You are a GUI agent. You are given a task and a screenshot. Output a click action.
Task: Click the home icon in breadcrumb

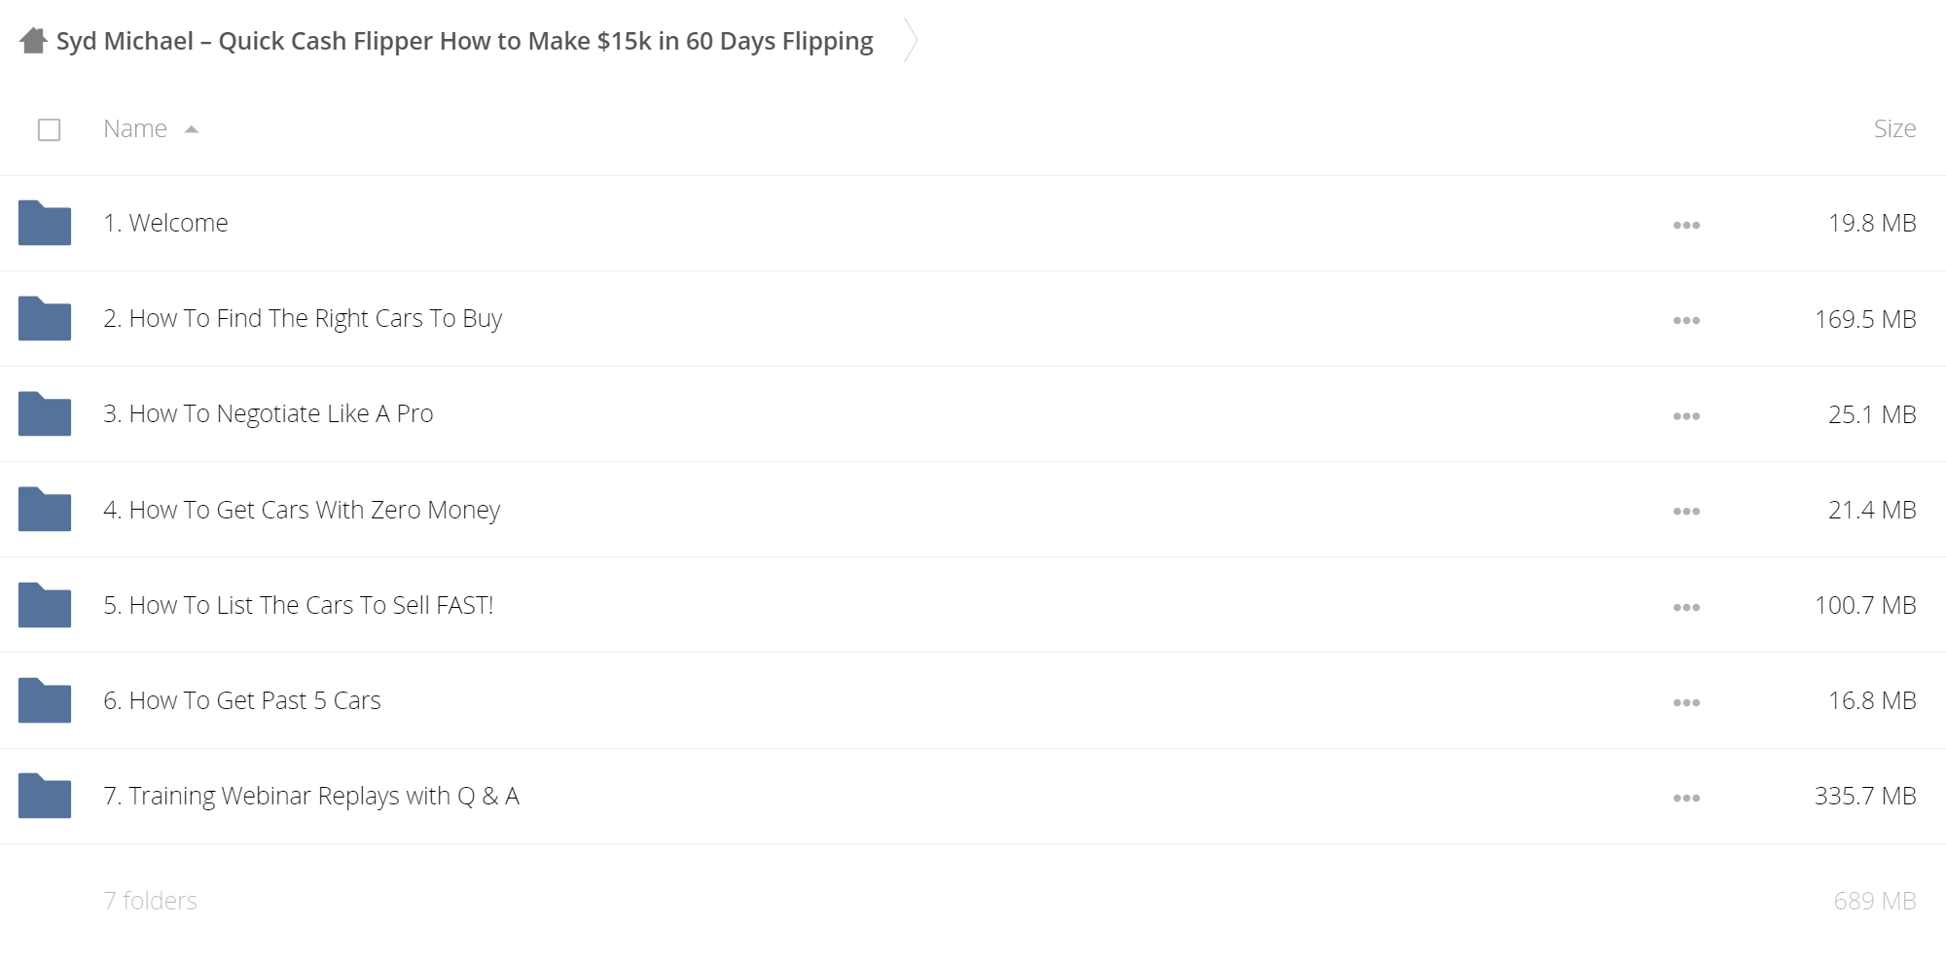click(x=33, y=41)
